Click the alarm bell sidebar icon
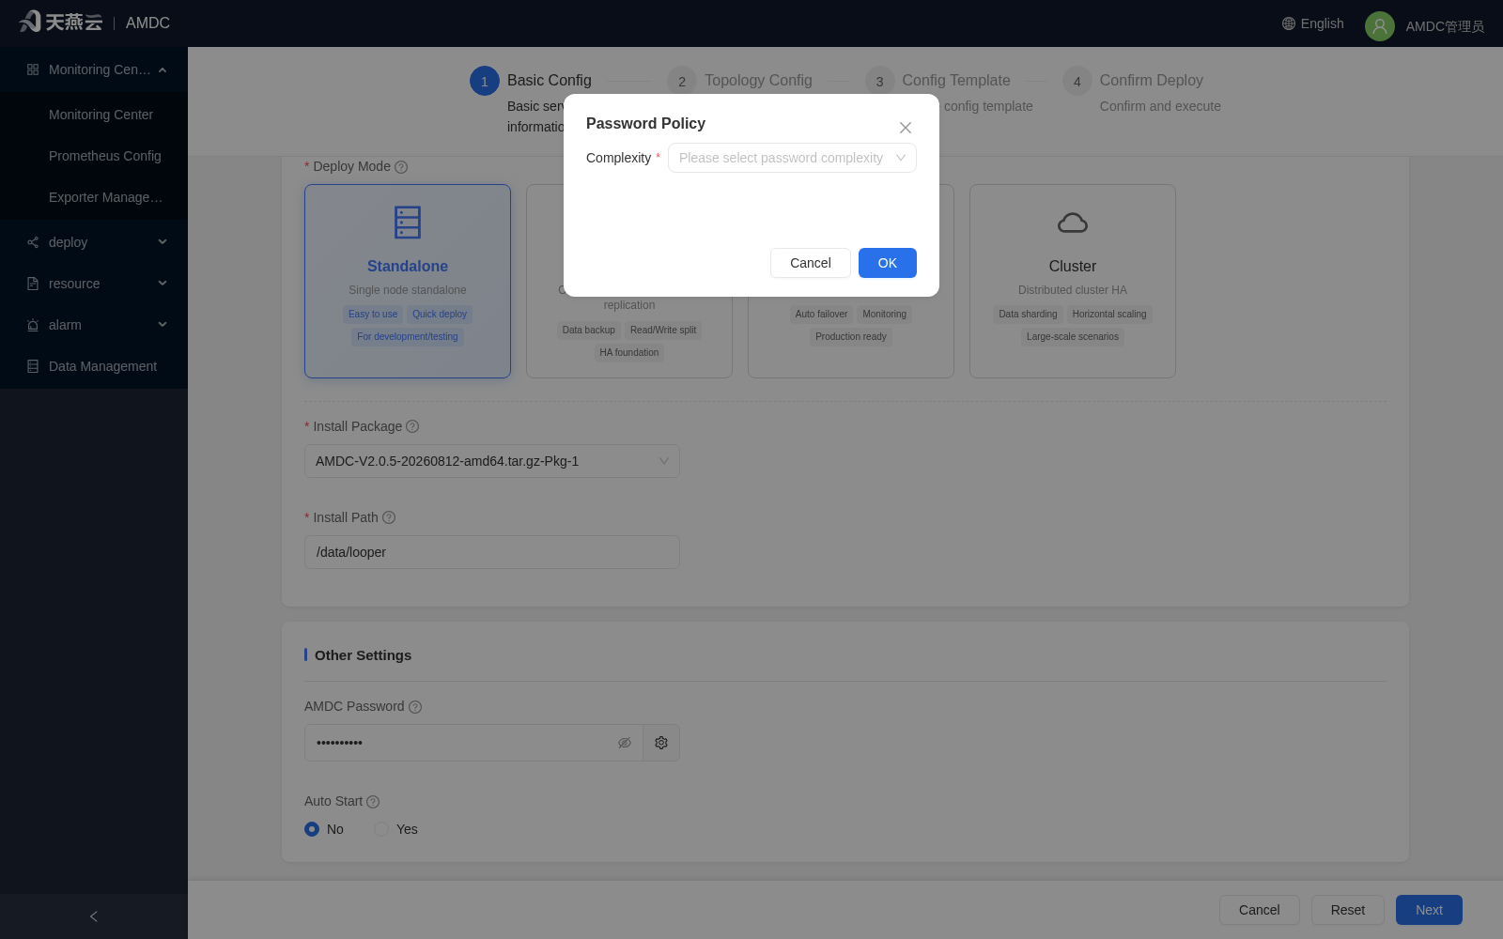The height and width of the screenshot is (939, 1503). pos(33,325)
